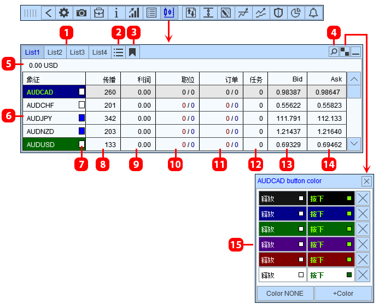Click the magnifier search icon
This screenshot has width=379, height=304.
coord(334,52)
